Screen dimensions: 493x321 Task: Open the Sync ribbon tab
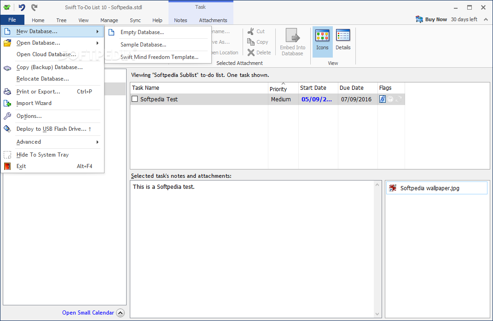pos(135,20)
